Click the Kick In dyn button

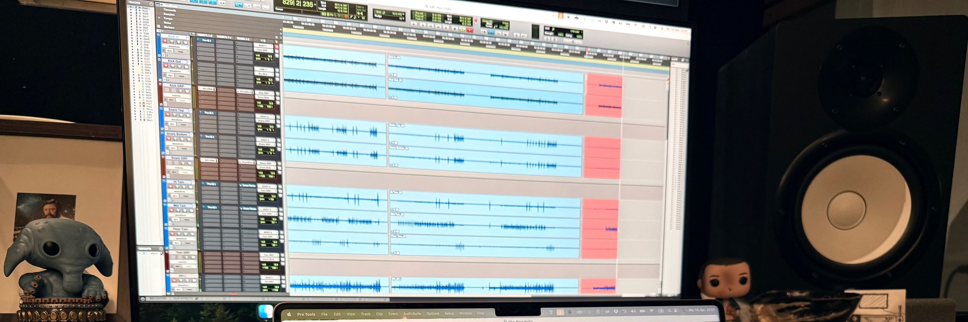click(x=169, y=51)
